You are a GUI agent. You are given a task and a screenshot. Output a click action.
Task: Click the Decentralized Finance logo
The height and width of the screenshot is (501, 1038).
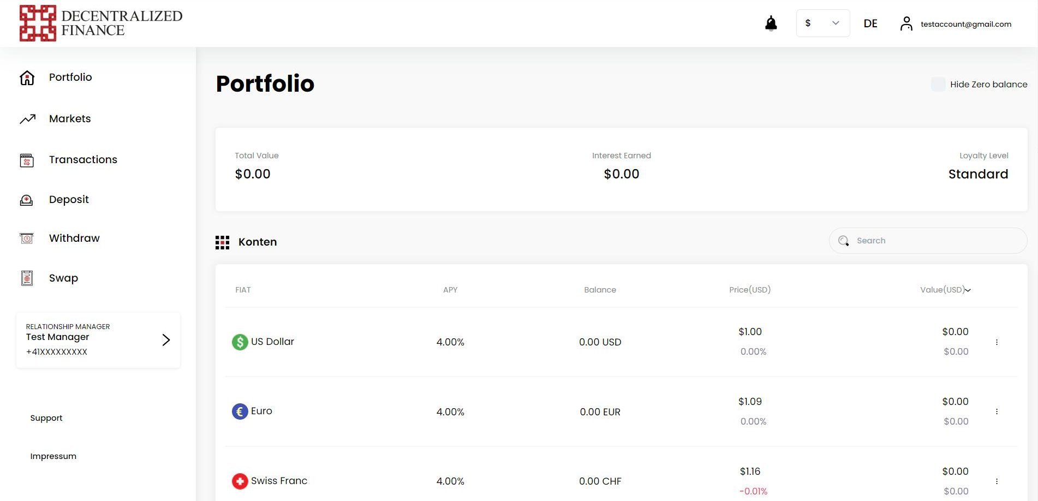tap(101, 23)
